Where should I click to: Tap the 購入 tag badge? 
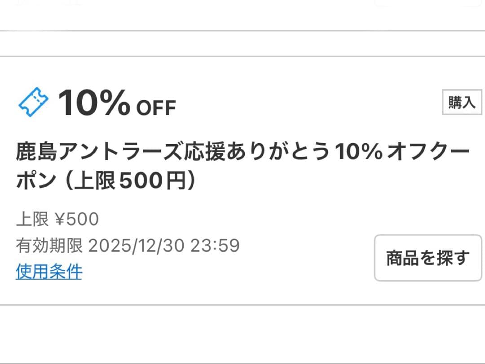462,102
